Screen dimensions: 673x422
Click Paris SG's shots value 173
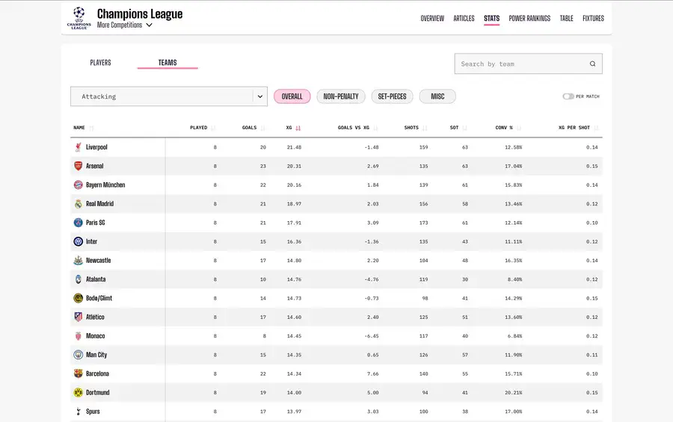[x=424, y=223]
